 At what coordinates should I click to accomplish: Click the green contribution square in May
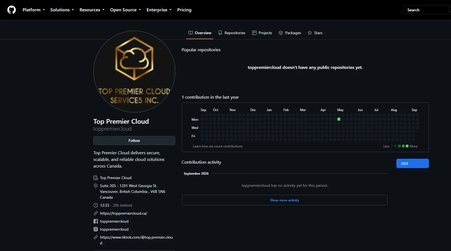(x=339, y=119)
